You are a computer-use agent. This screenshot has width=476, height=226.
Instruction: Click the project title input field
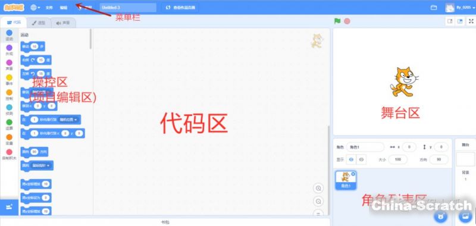click(128, 8)
